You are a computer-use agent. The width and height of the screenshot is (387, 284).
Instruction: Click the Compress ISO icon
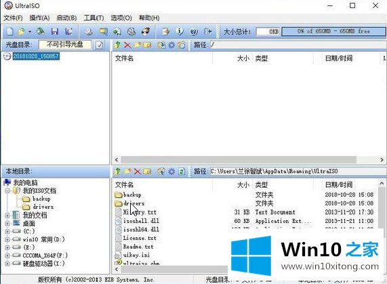(103, 32)
